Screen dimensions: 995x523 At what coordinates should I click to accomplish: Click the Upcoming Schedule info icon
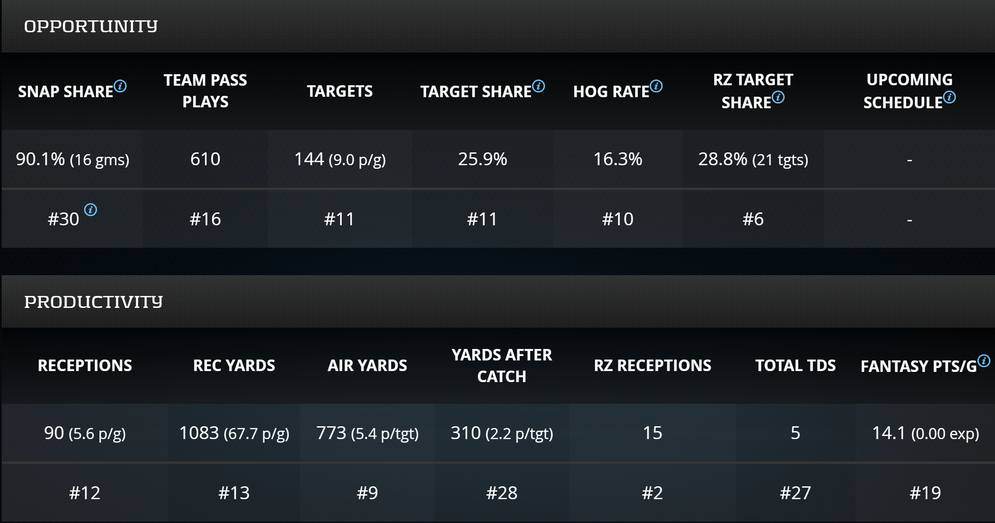click(x=950, y=97)
